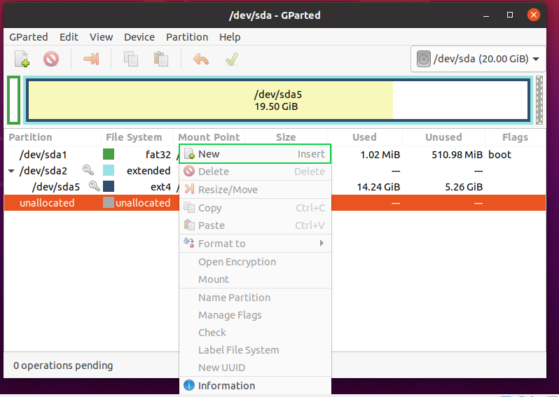Click the blue Information icon in context menu
This screenshot has width=559, height=397.
(x=189, y=385)
